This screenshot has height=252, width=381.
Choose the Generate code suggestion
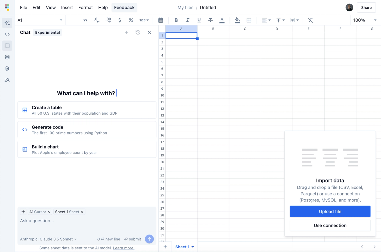tap(87, 130)
